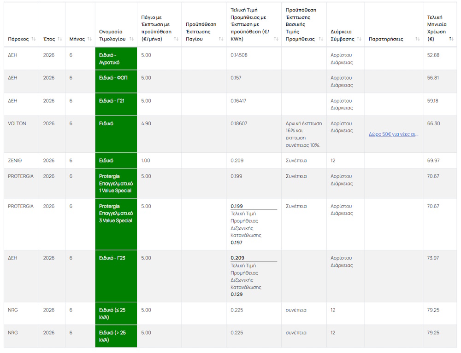The image size is (461, 353).
Task: Sort by Προϋπόθεση Έκπτωσης Παγίου arrows
Action: (221, 39)
